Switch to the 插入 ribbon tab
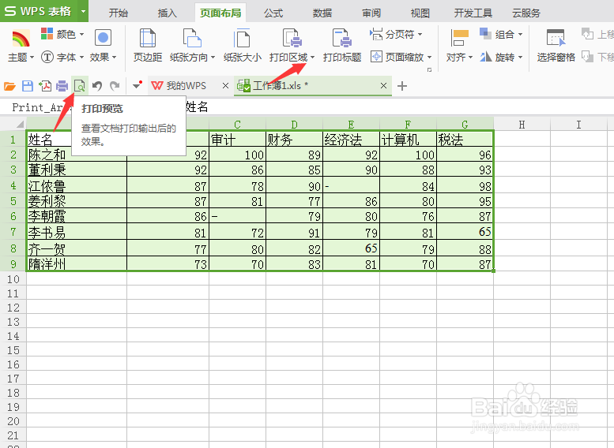Screen dimensions: 614x448 168,13
